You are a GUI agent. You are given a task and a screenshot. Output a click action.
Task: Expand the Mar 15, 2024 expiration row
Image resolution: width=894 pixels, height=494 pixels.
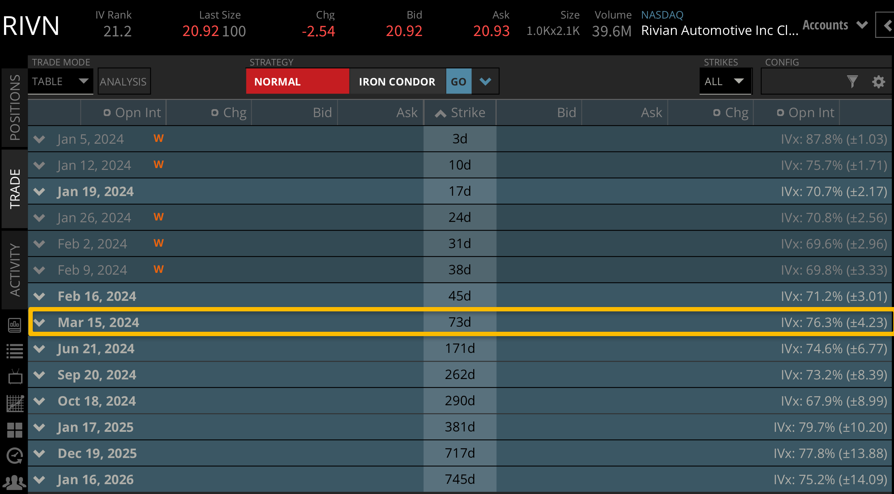click(x=39, y=322)
